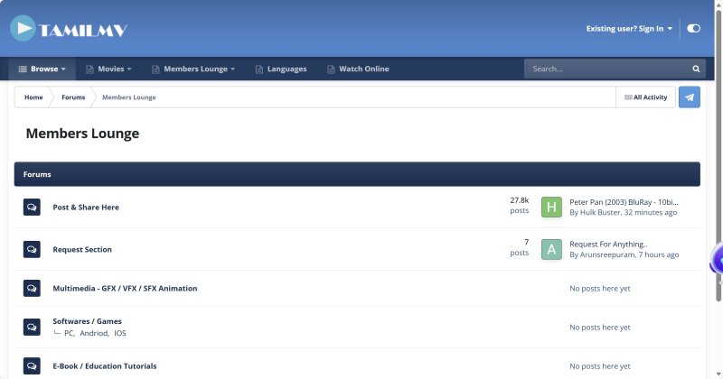
Task: Open the IOS subforum
Action: [x=120, y=333]
